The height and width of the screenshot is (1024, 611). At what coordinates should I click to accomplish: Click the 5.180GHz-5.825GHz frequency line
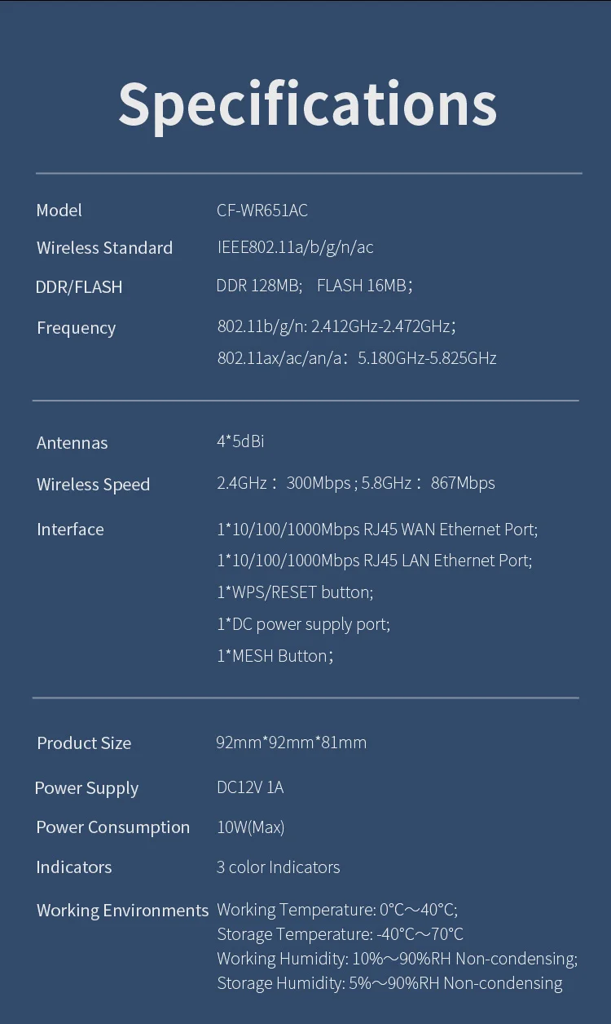point(356,358)
